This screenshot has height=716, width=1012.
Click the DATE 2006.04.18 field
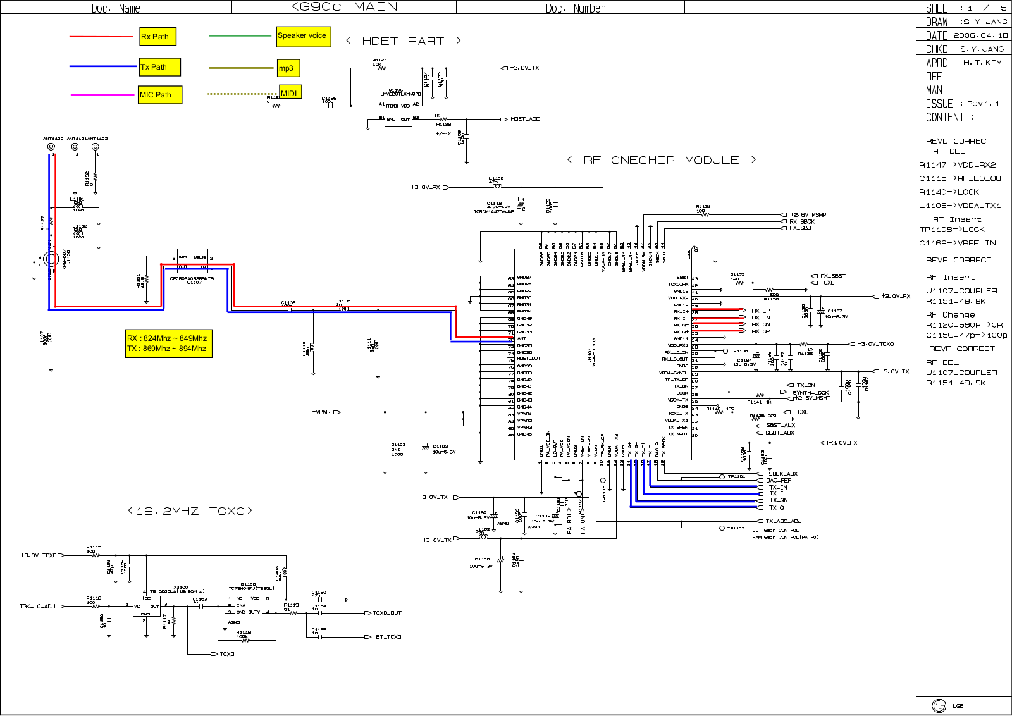(x=963, y=35)
